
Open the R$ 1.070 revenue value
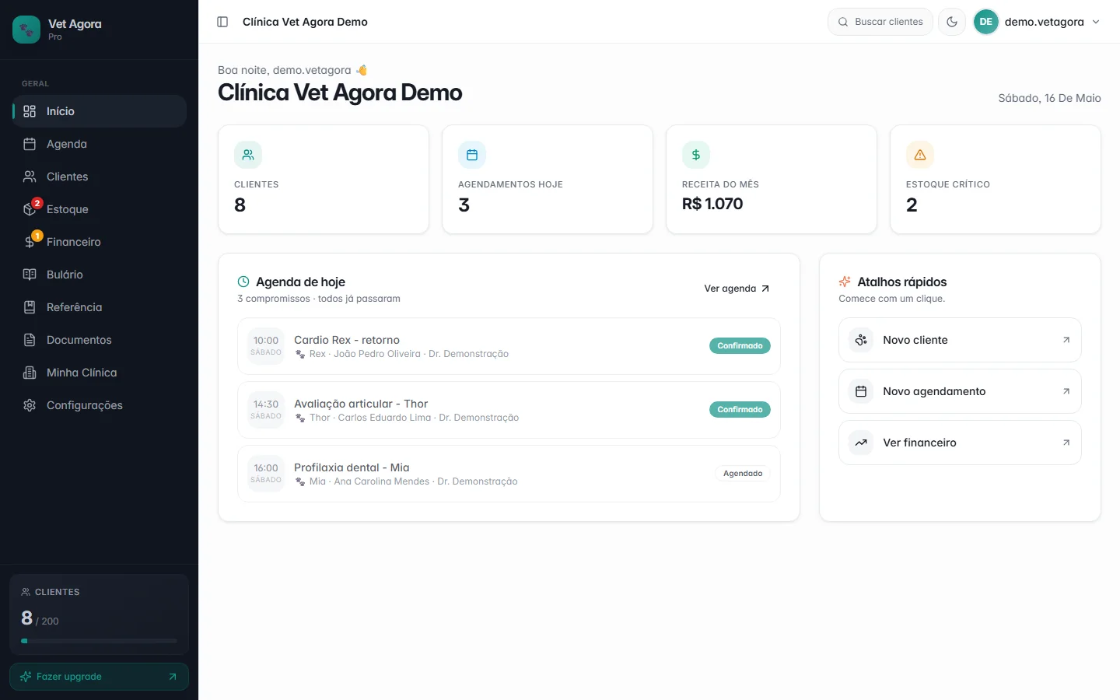point(712,204)
